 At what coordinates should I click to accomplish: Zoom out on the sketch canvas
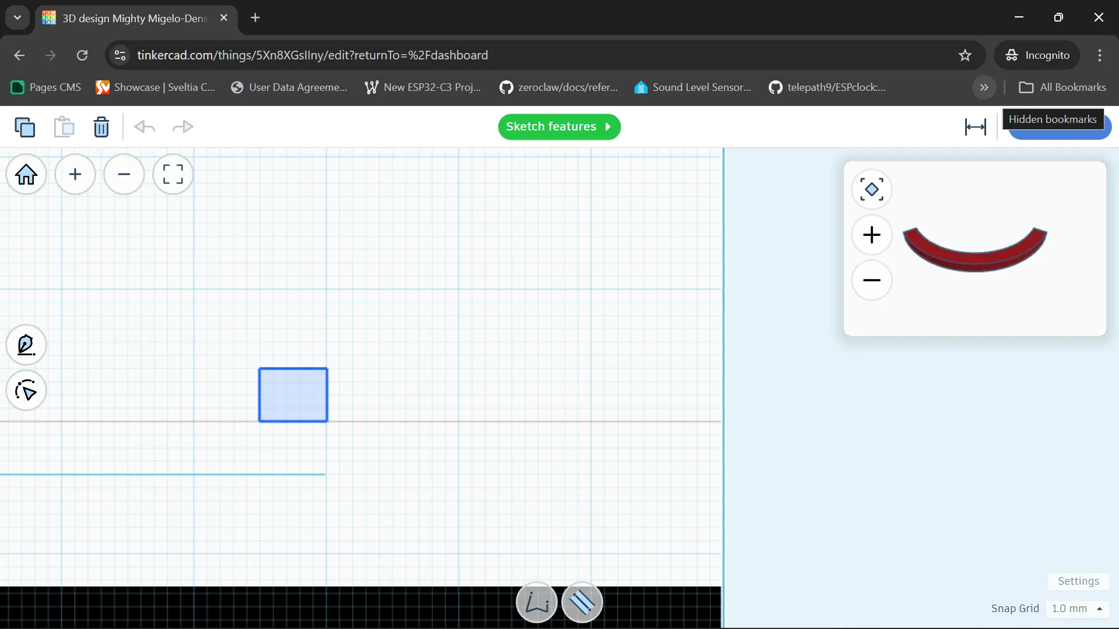pos(124,174)
